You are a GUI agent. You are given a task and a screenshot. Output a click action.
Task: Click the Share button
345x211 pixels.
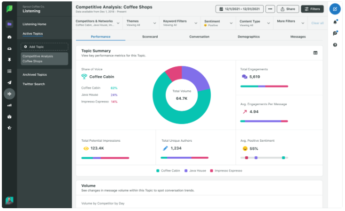pyautogui.click(x=288, y=9)
